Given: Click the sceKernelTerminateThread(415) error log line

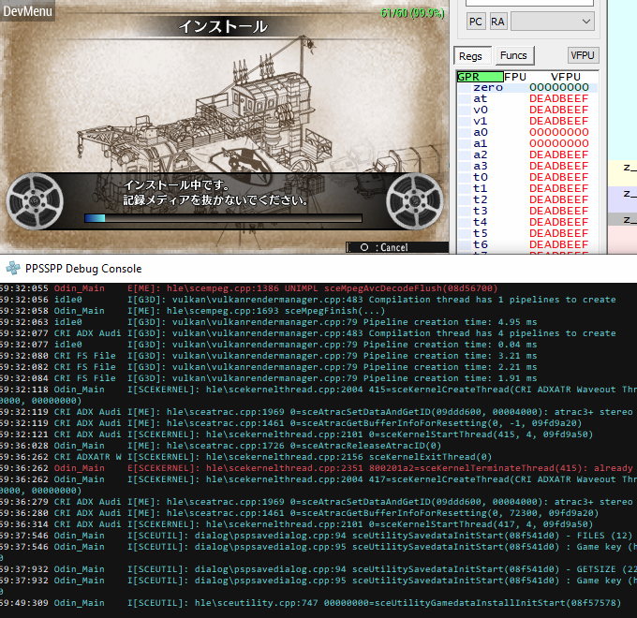Looking at the screenshot, I should pyautogui.click(x=316, y=468).
